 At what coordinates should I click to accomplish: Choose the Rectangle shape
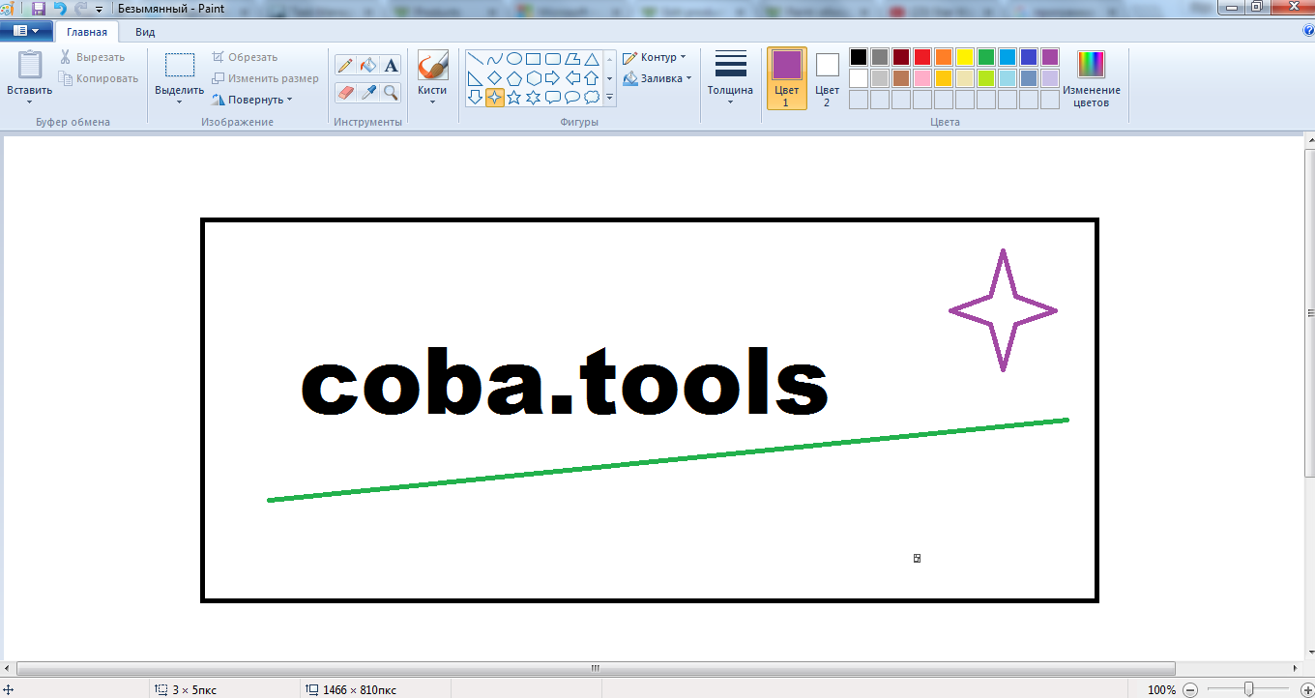534,59
